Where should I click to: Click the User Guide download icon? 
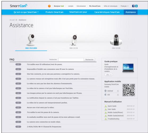coord(106,109)
